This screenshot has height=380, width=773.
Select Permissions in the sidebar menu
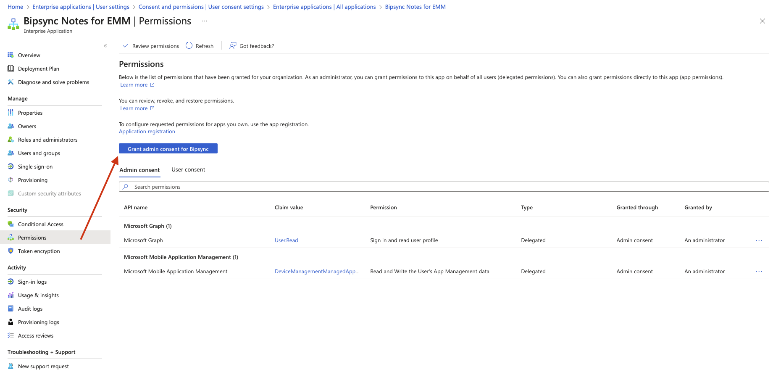pos(55,237)
